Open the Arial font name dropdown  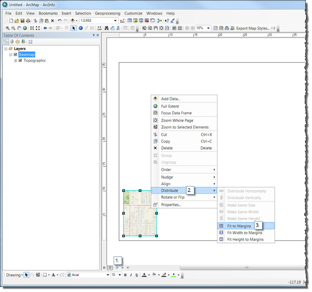[x=108, y=275]
